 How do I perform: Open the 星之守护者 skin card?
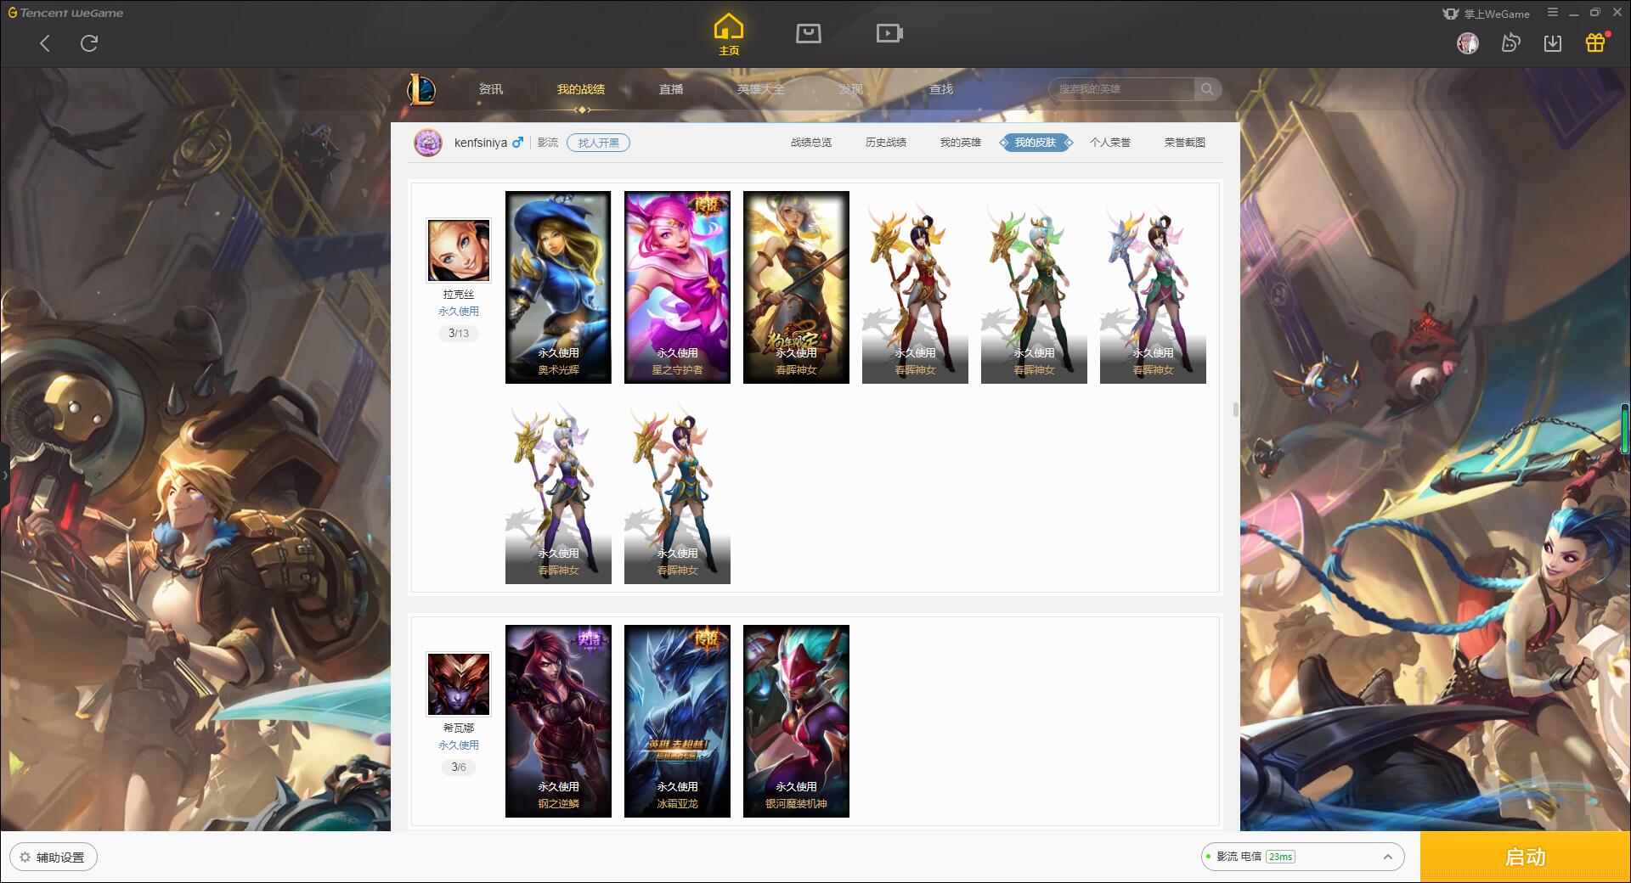point(677,287)
